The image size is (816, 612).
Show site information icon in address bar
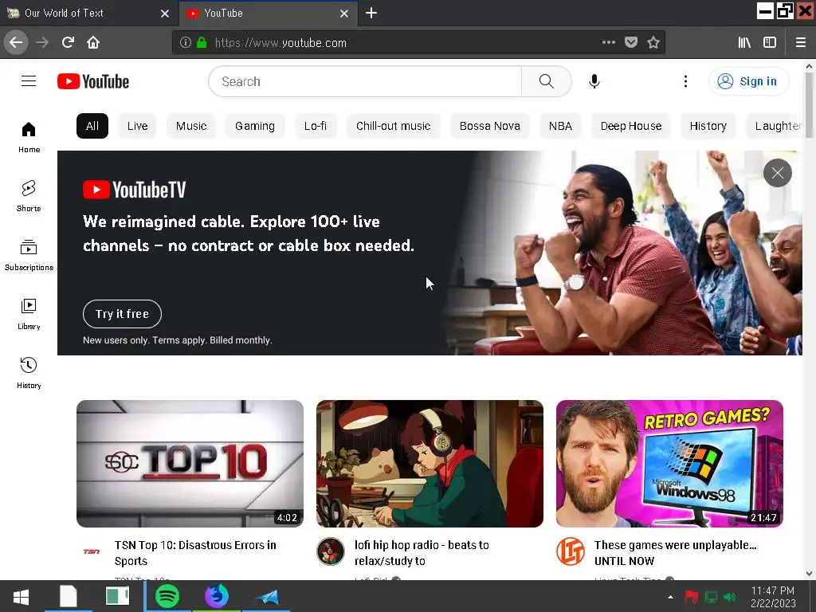(185, 43)
